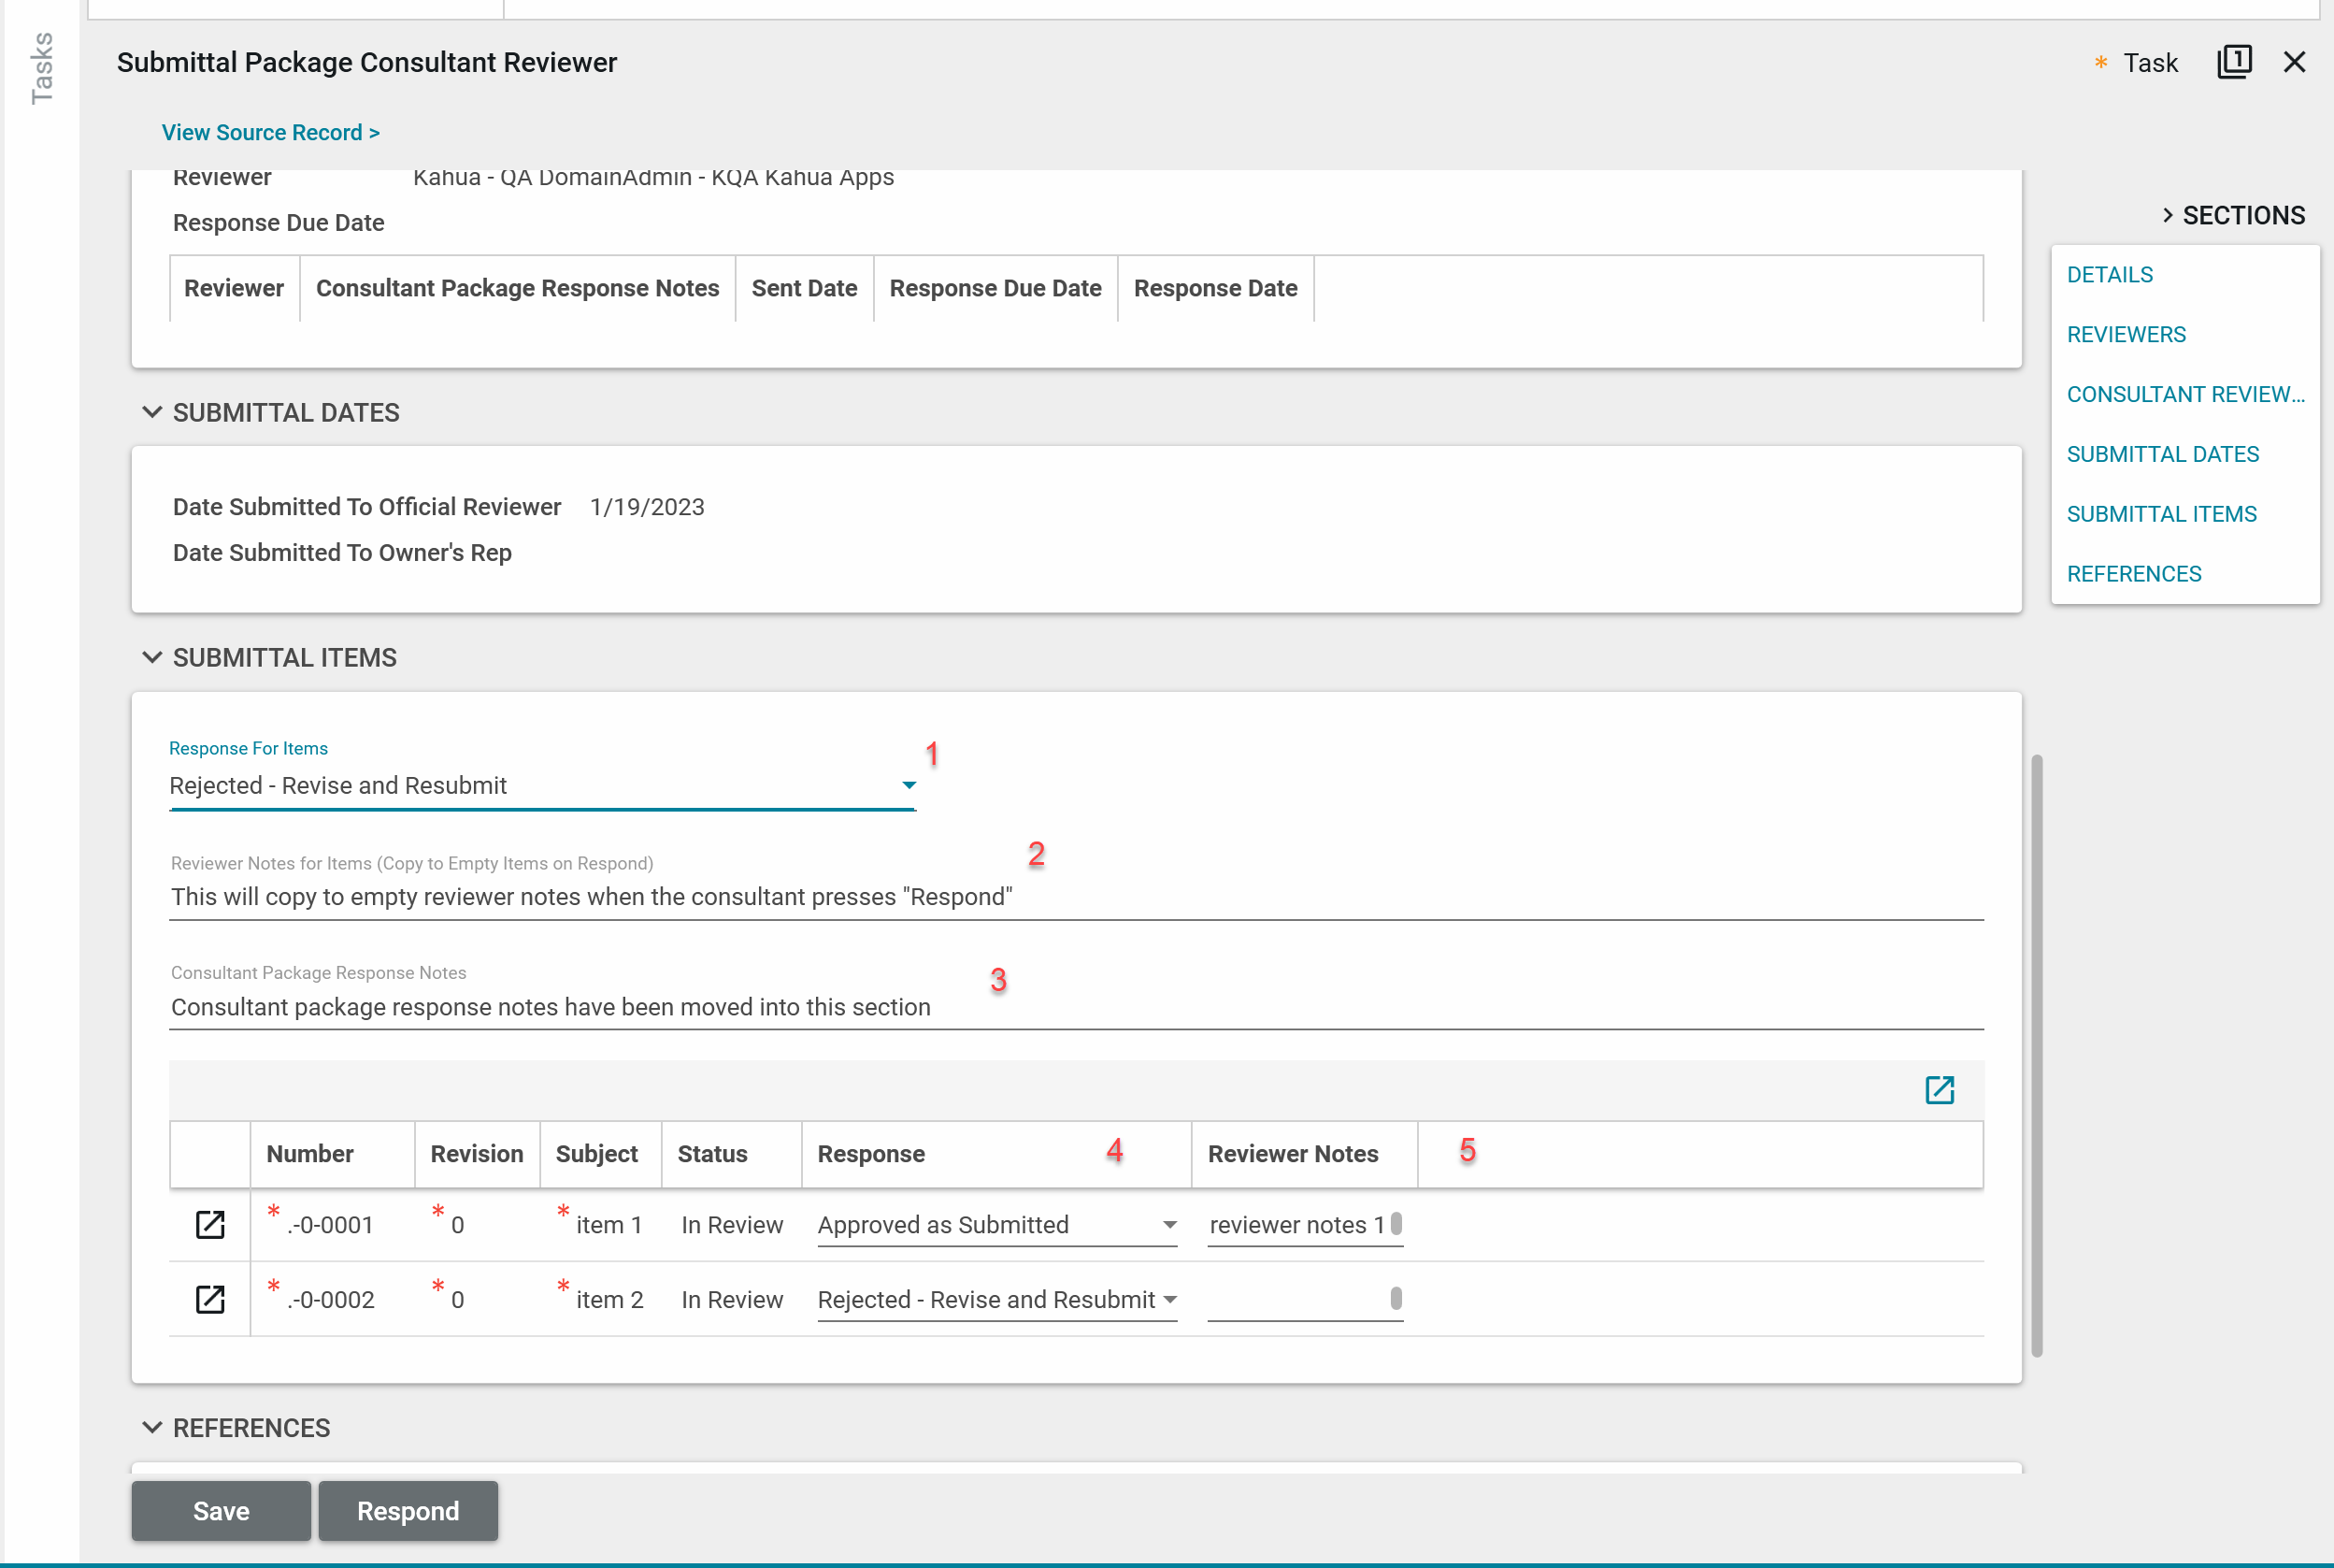Viewport: 2334px width, 1568px height.
Task: Collapse the REFERENCES section
Action: click(x=152, y=1427)
